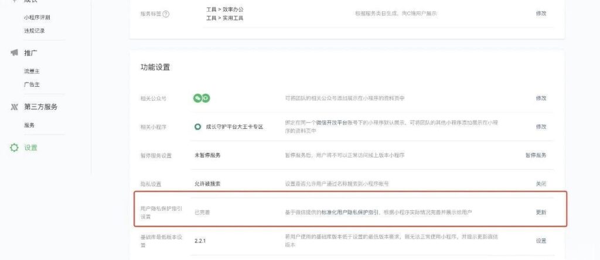
Task: Select 第三方服务 heading in sidebar
Action: [40, 107]
